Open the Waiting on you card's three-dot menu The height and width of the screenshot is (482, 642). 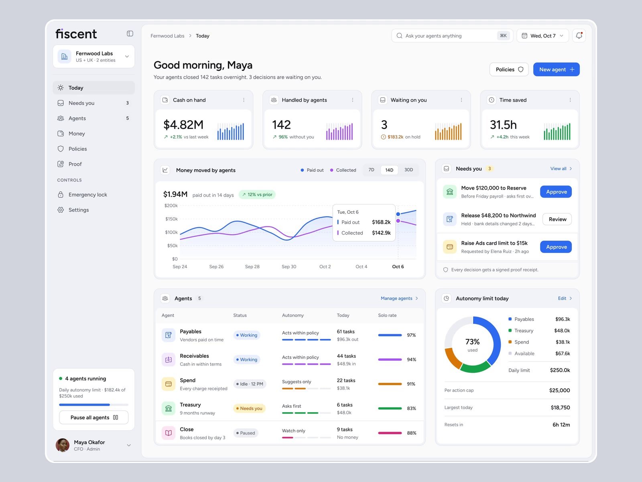point(461,100)
